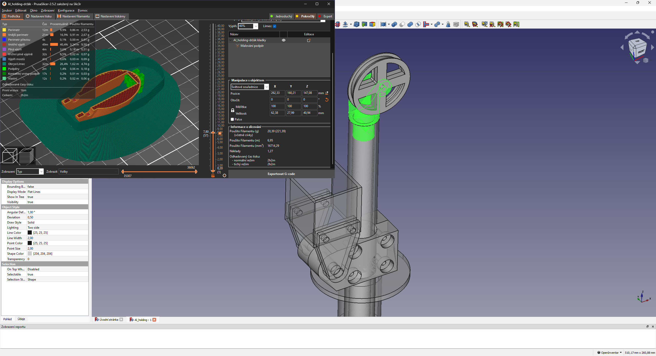Expand the Zobrazení Typ dropdown
This screenshot has height=356, width=656.
[41, 172]
